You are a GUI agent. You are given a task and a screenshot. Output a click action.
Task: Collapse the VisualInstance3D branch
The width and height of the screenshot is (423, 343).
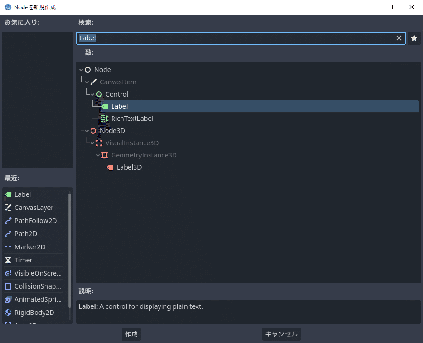(92, 143)
